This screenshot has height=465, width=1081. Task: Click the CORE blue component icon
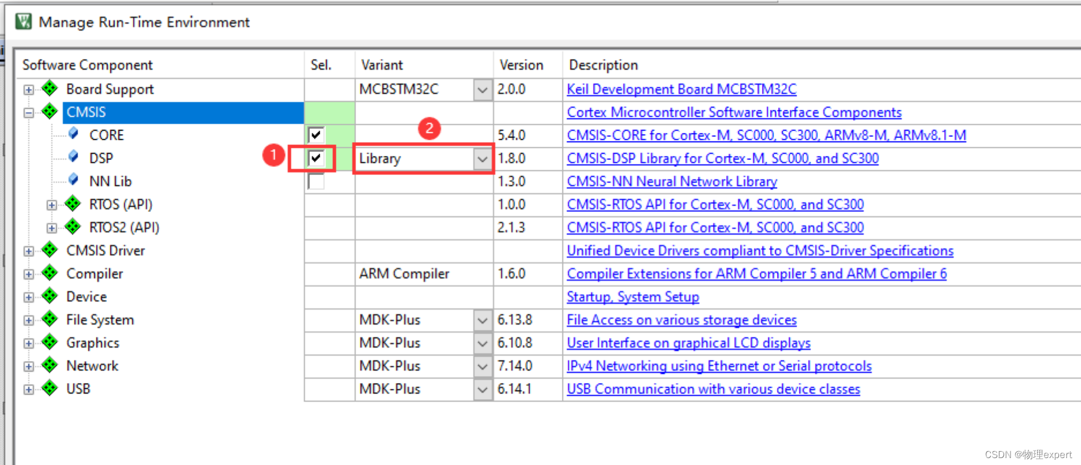[x=73, y=134]
